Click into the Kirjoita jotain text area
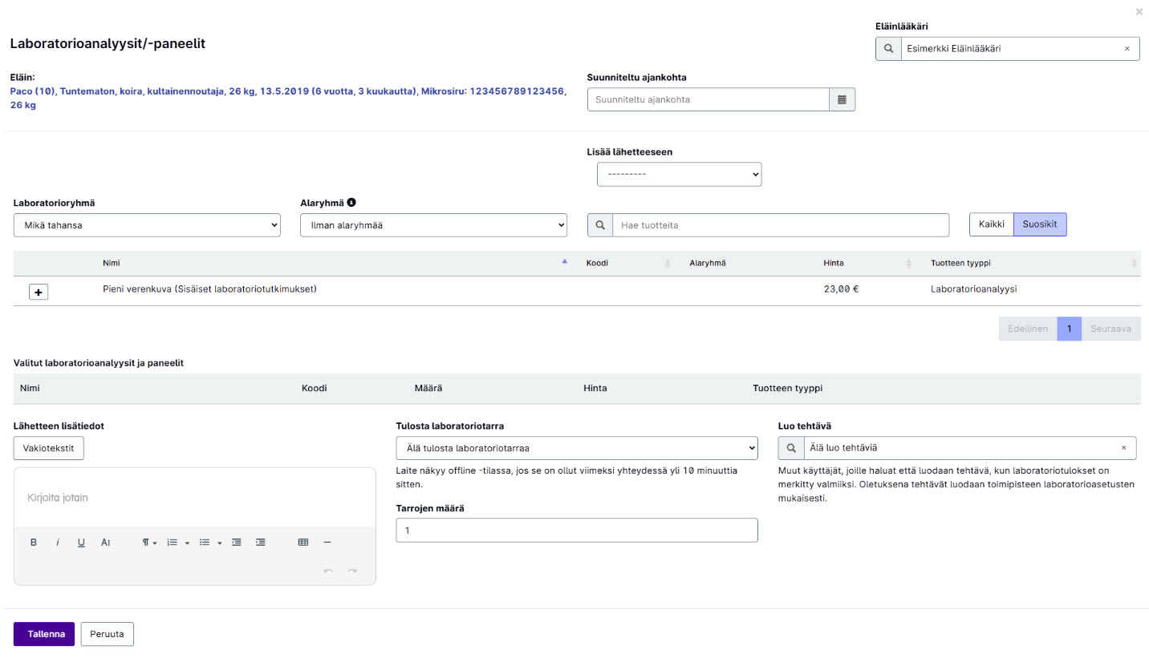The width and height of the screenshot is (1149, 658). pyautogui.click(x=195, y=498)
